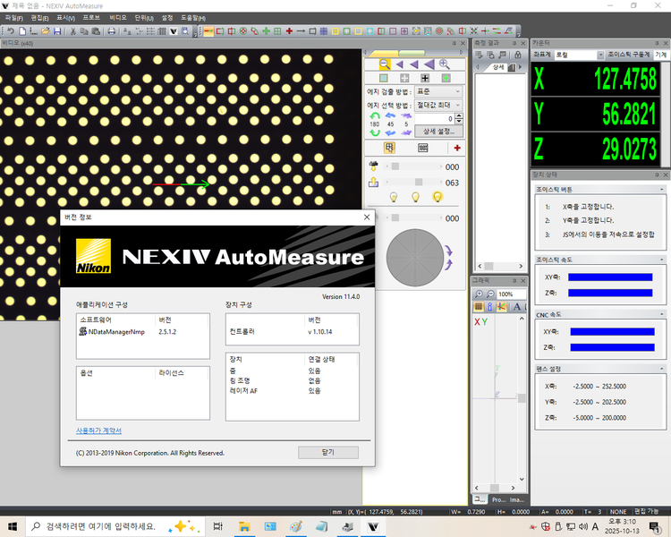Toggle the grid icon in graphic panel

(479, 308)
